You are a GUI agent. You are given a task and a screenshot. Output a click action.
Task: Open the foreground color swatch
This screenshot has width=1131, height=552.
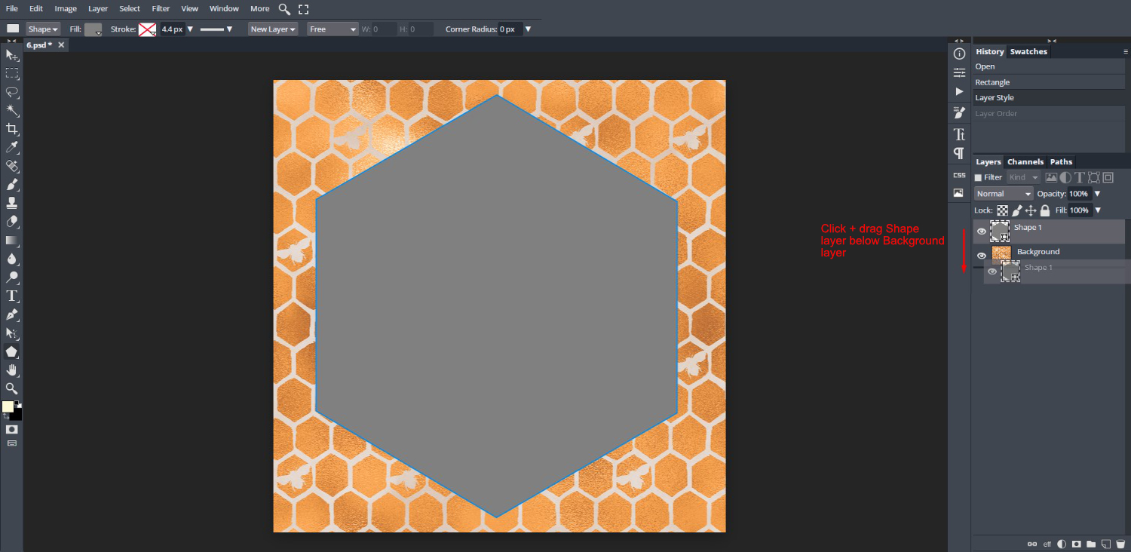pos(8,406)
